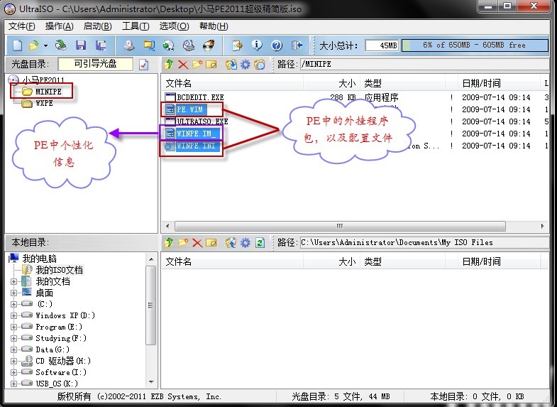Click the Compress ISO icon
Image resolution: width=557 pixels, height=407 pixels.
149,45
